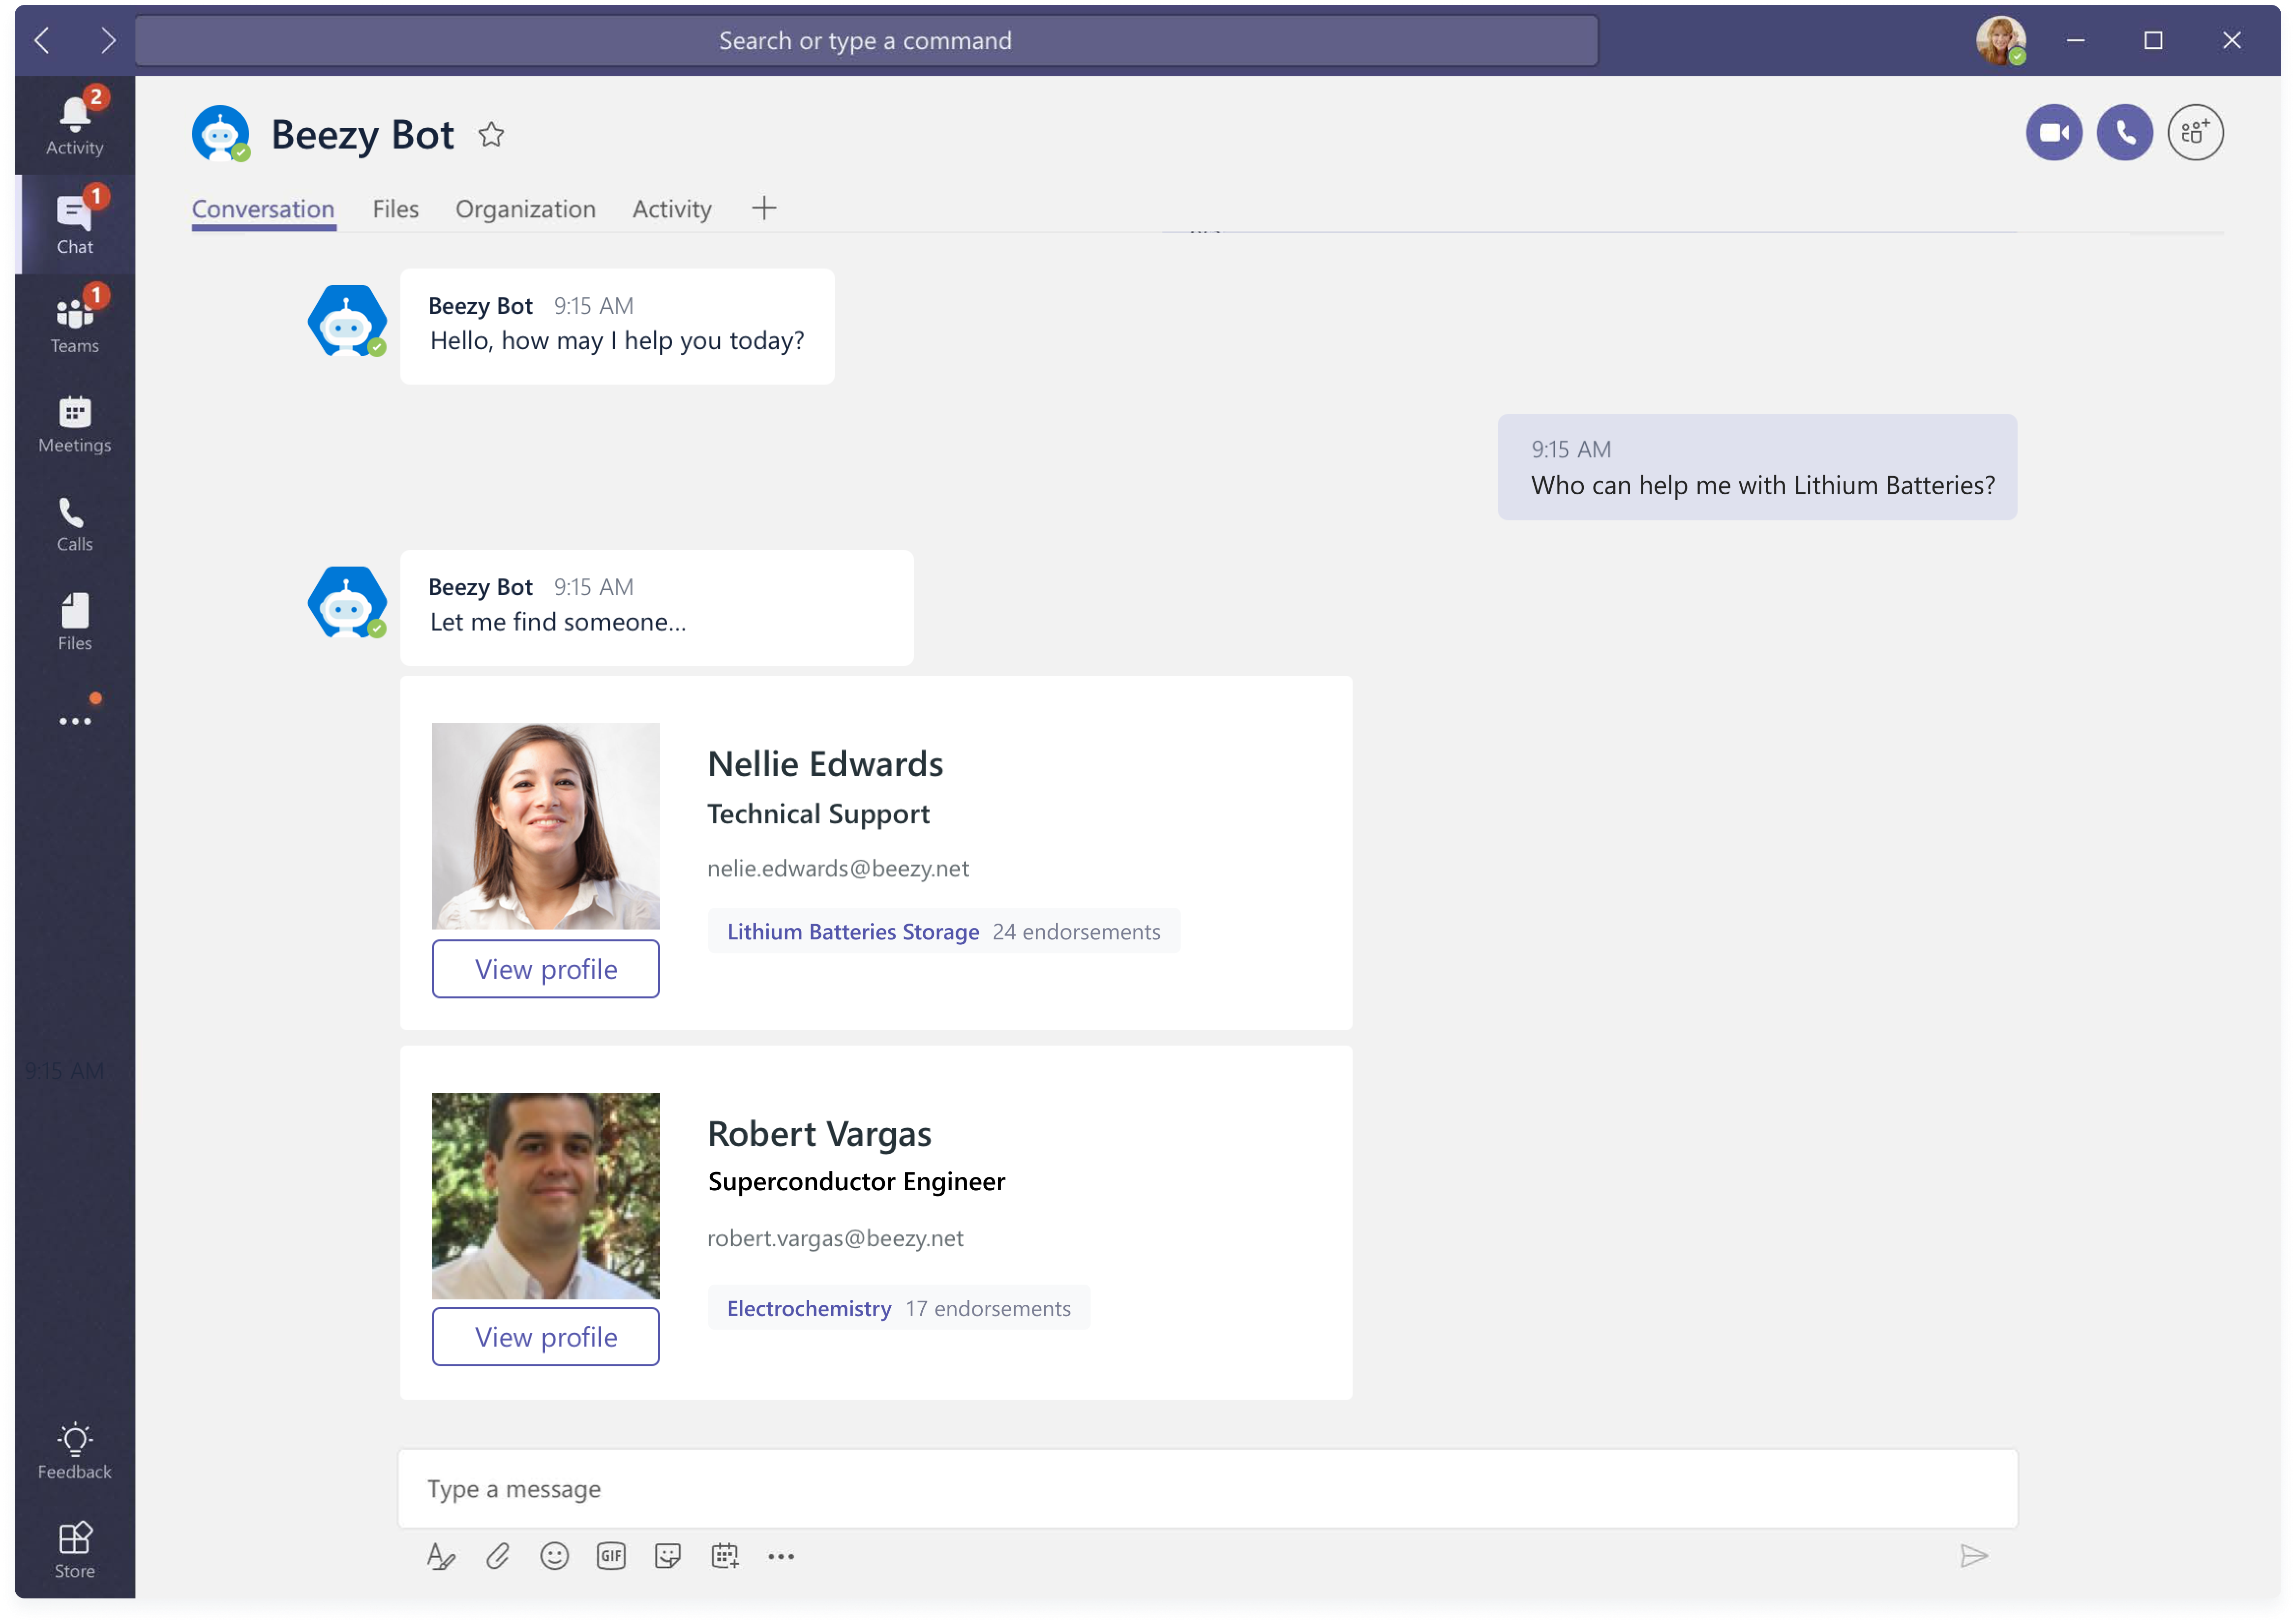Image resolution: width=2296 pixels, height=1623 pixels.
Task: Attach a file with the paperclip icon
Action: [498, 1555]
